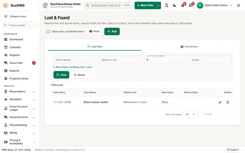Switch to the Found Item tab
245x153 pixels.
[x=189, y=47]
